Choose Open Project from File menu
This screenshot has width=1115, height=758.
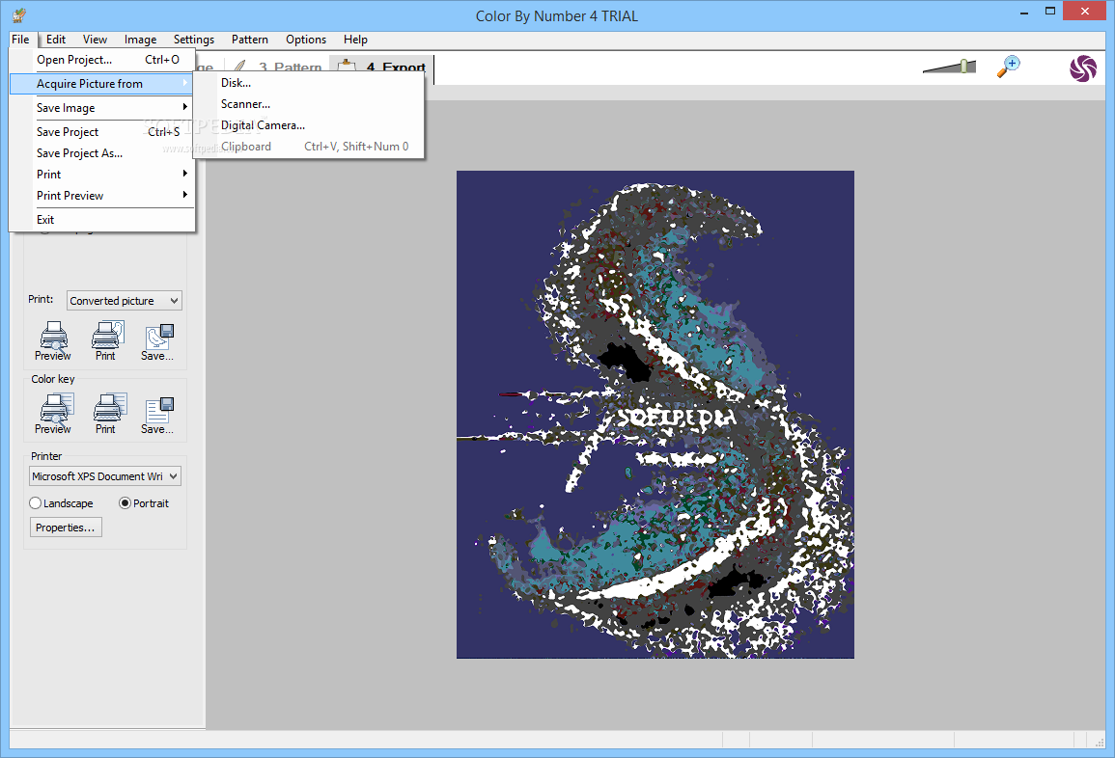(x=101, y=60)
